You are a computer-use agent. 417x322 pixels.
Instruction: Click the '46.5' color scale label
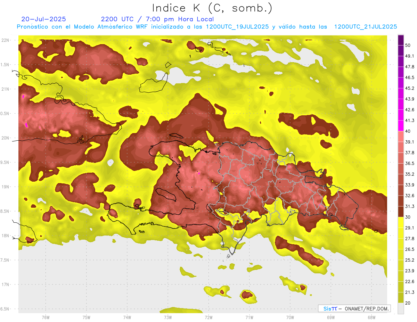(x=410, y=77)
